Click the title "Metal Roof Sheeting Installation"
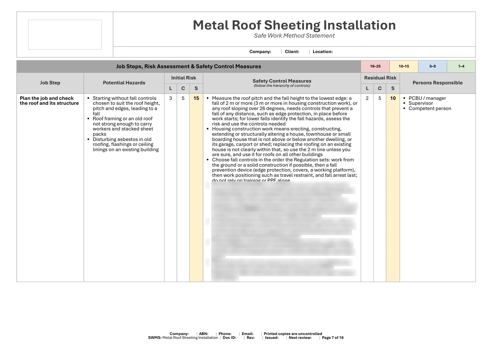The height and width of the screenshot is (348, 492). [x=294, y=25]
